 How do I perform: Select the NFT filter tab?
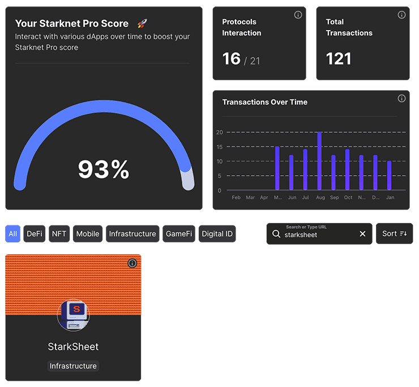pos(59,234)
